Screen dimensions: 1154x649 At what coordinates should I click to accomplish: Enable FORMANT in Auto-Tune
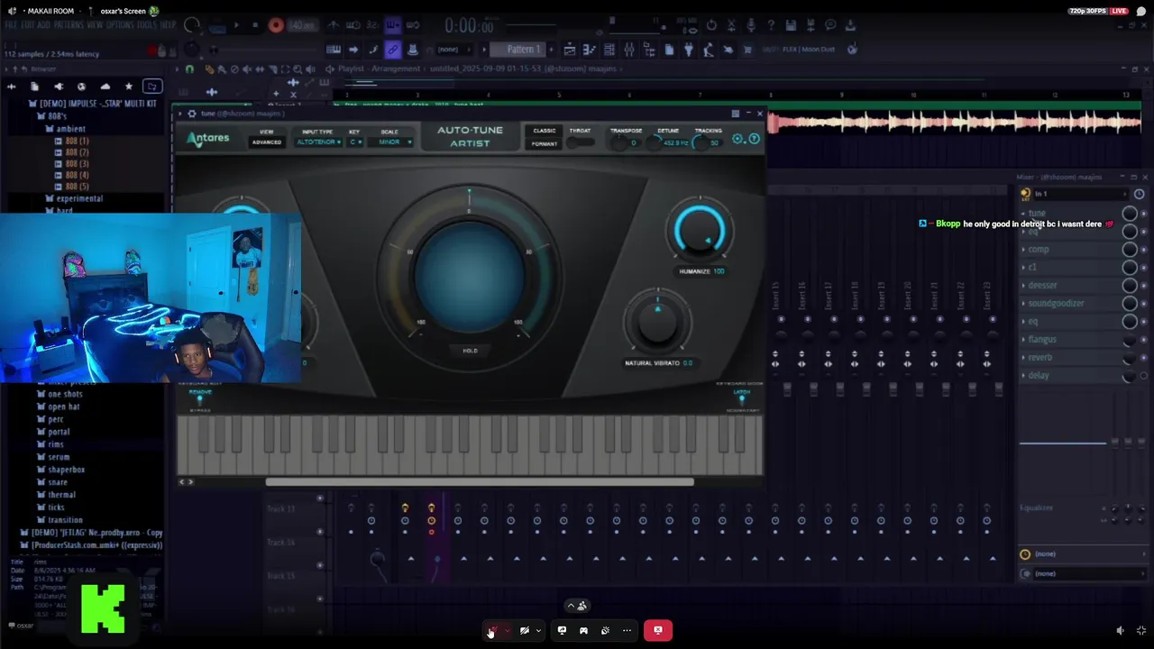545,144
